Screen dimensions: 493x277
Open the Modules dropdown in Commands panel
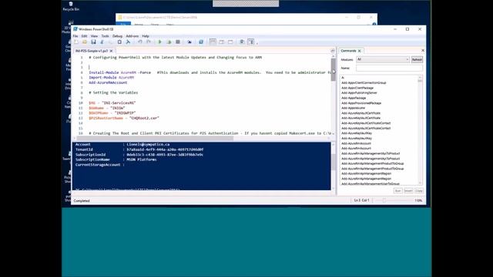click(383, 59)
